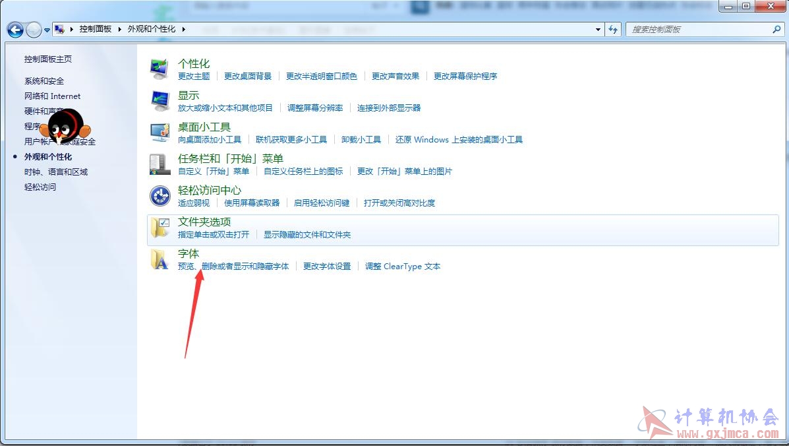Open the Taskbar and Start Menu icon

pos(160,164)
